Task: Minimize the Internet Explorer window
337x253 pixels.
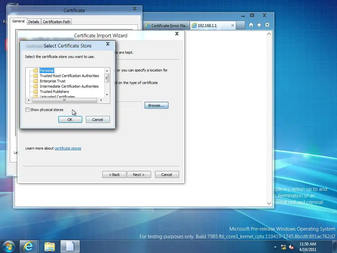Action: pos(243,15)
